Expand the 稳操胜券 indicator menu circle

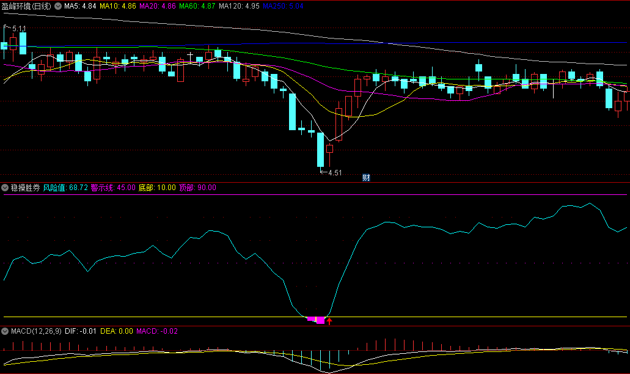(x=5, y=188)
